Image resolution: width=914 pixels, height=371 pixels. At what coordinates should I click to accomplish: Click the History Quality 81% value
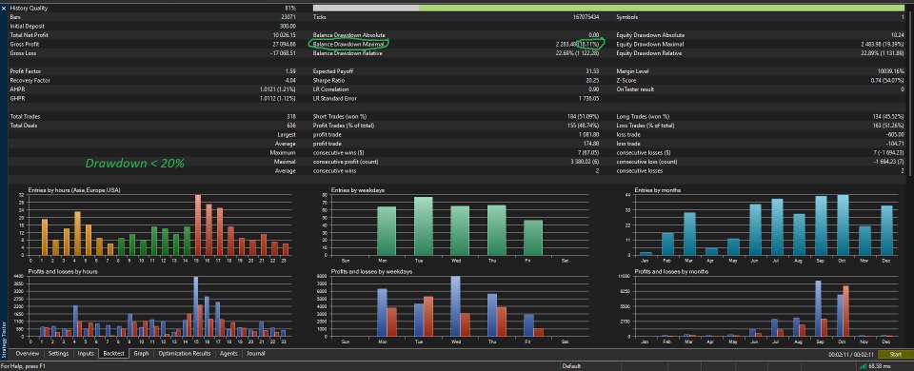click(x=290, y=9)
